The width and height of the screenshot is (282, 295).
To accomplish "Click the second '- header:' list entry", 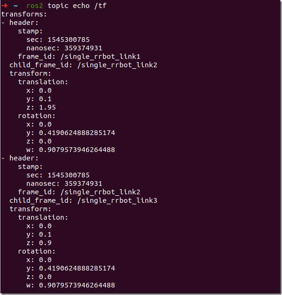I will pos(20,158).
